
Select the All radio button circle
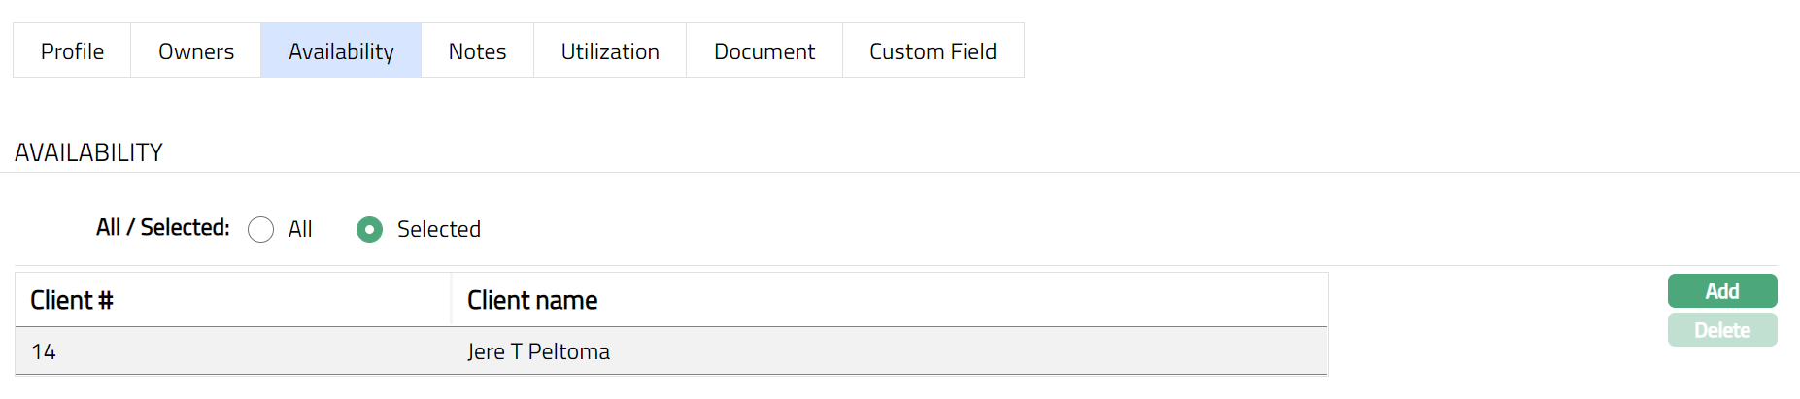point(260,230)
